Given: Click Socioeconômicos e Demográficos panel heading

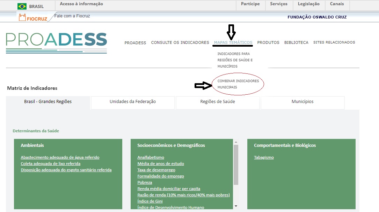Looking at the screenshot, I should 171,145.
